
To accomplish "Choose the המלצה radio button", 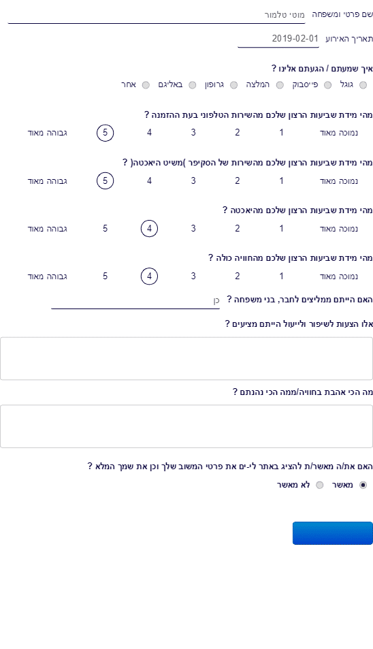I will tap(280, 85).
